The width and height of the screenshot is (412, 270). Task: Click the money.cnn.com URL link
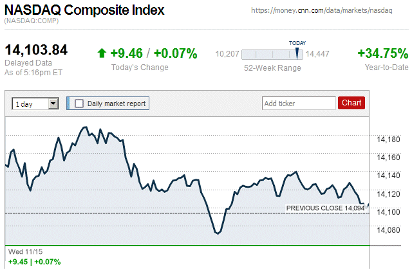click(329, 11)
